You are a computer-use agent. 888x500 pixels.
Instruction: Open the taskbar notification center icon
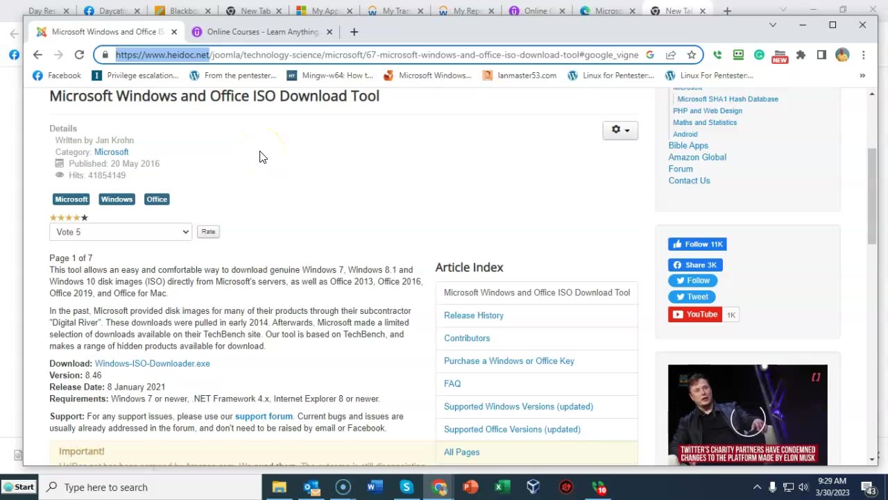pyautogui.click(x=869, y=487)
